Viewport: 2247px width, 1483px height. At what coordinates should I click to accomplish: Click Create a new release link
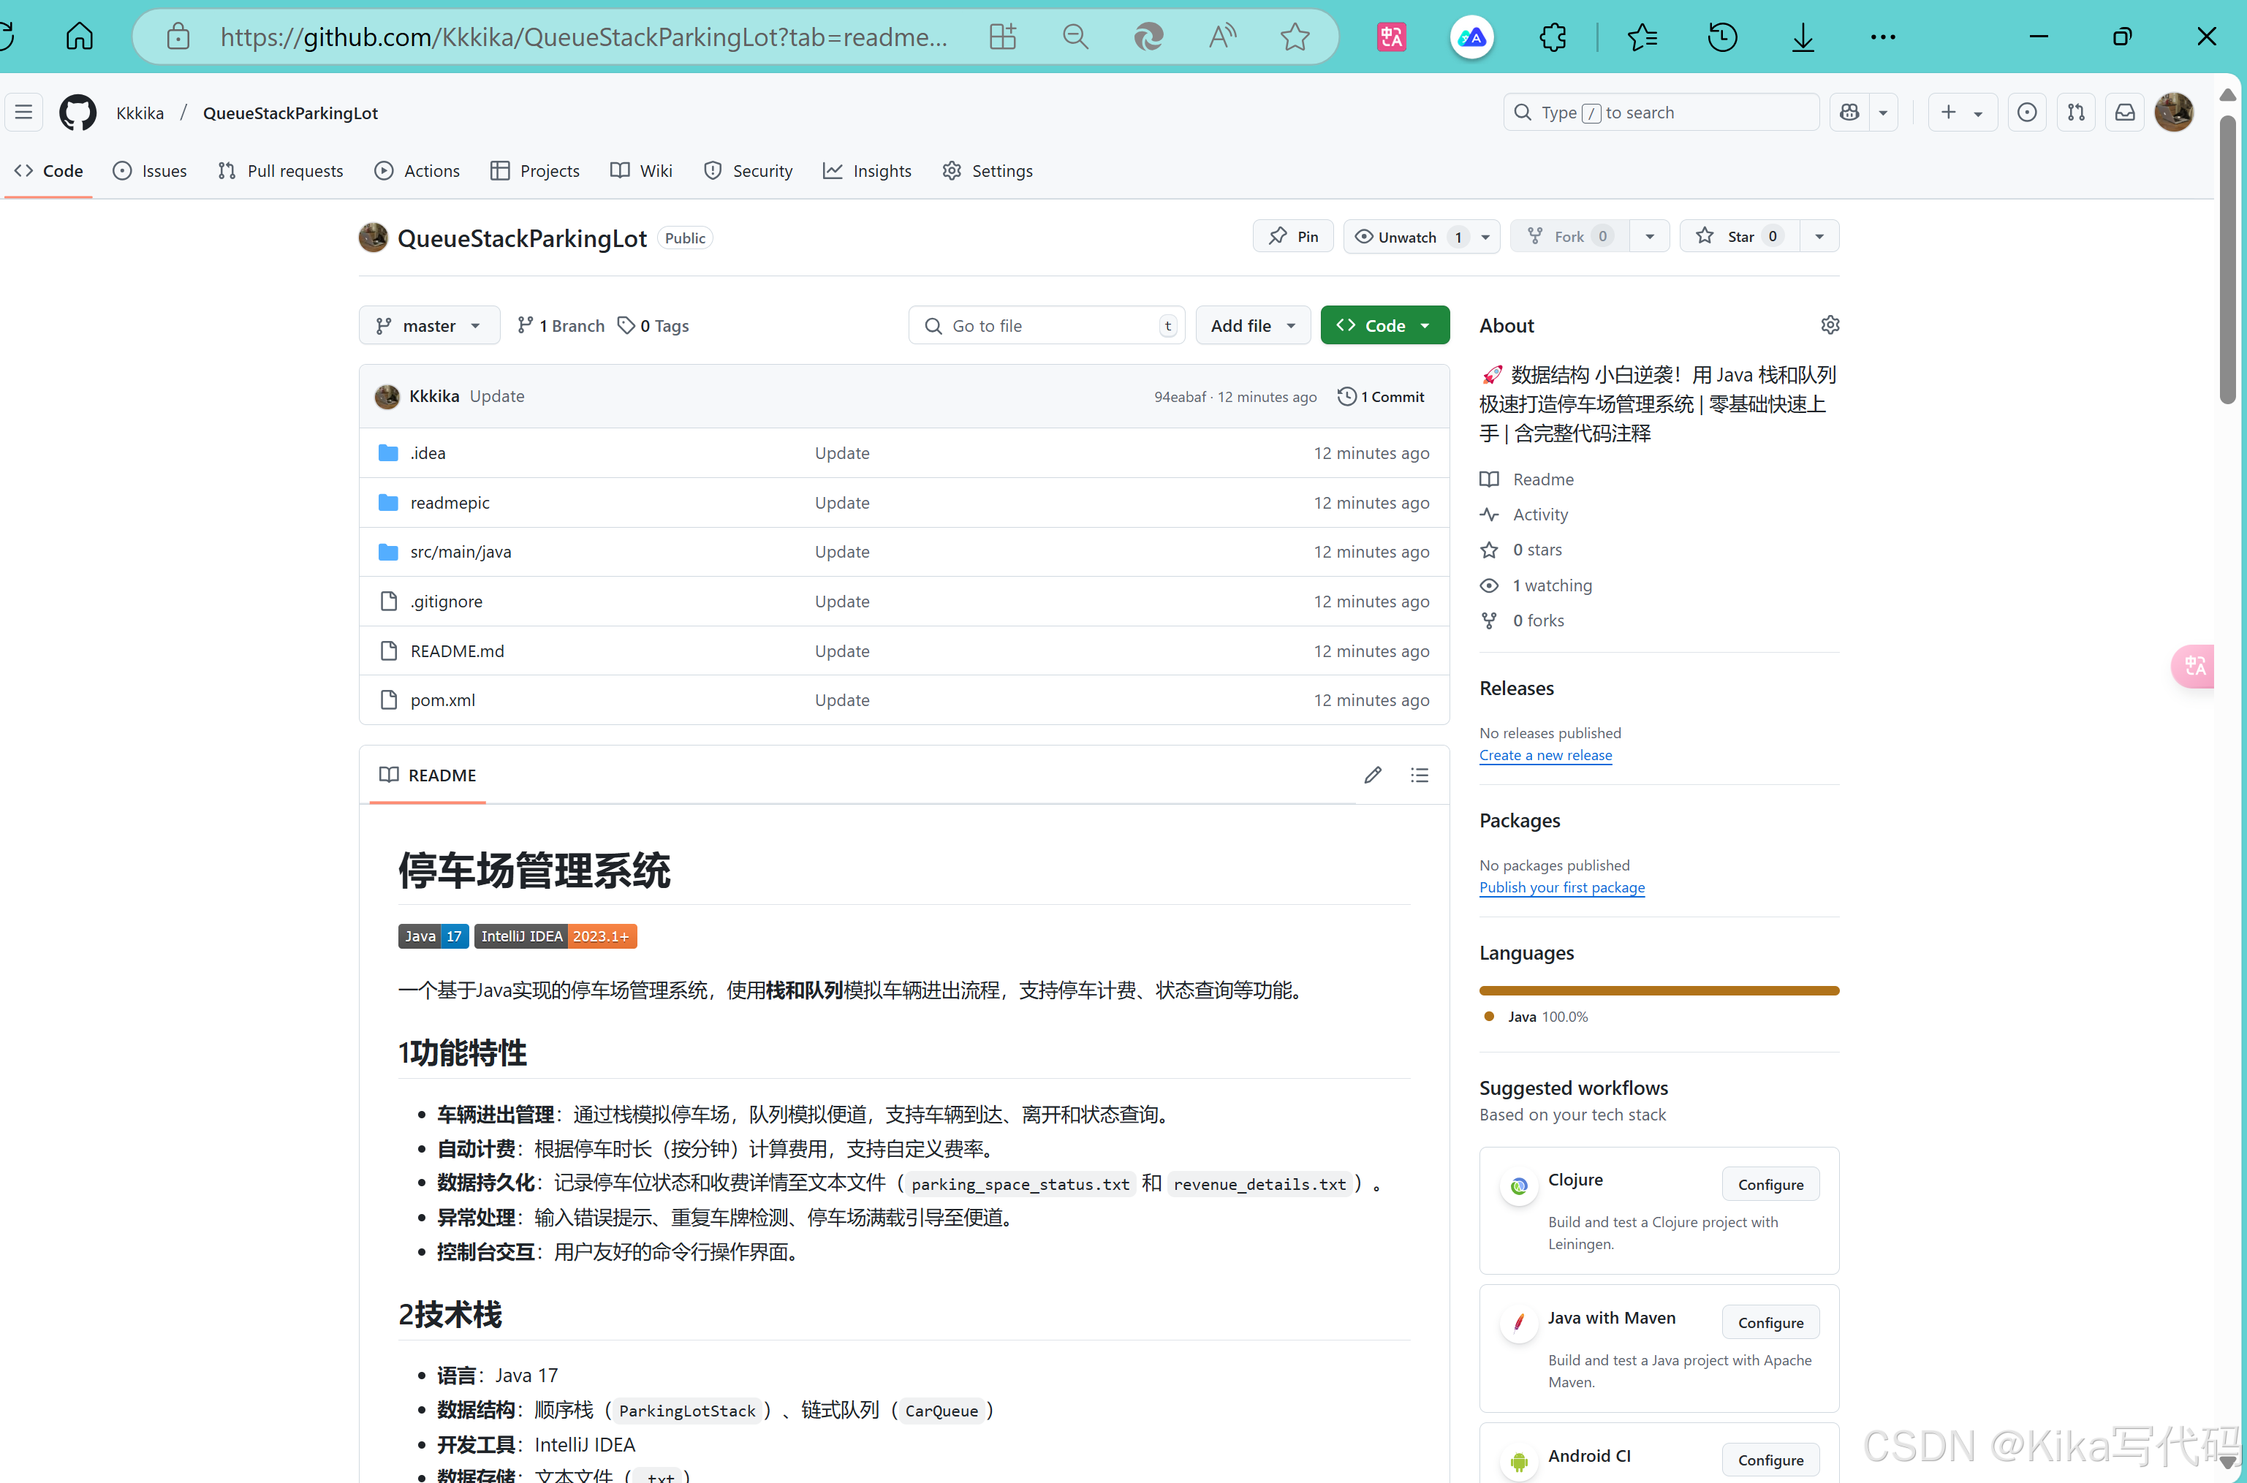(1545, 755)
